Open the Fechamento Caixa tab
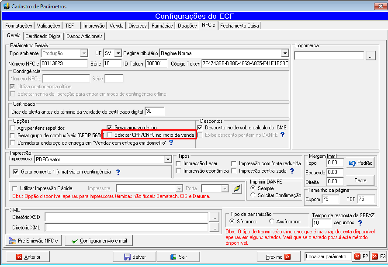 239,26
